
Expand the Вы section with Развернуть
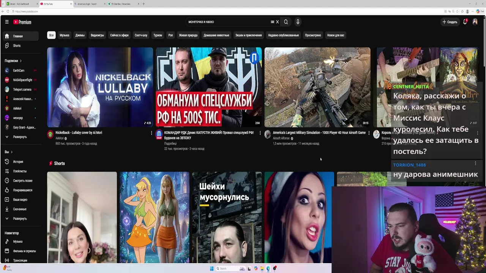(x=21, y=219)
